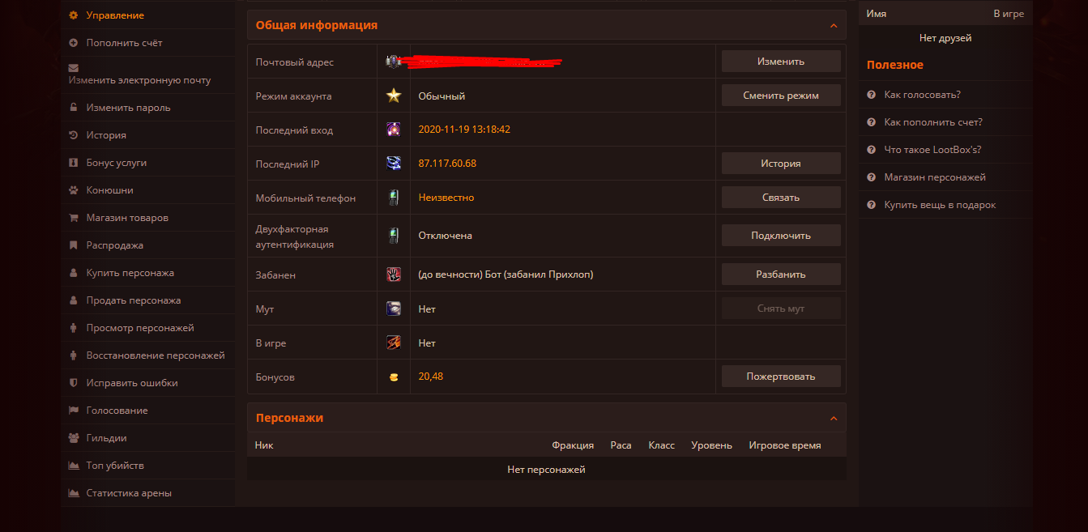Collapse the Общая информация panel

[834, 26]
